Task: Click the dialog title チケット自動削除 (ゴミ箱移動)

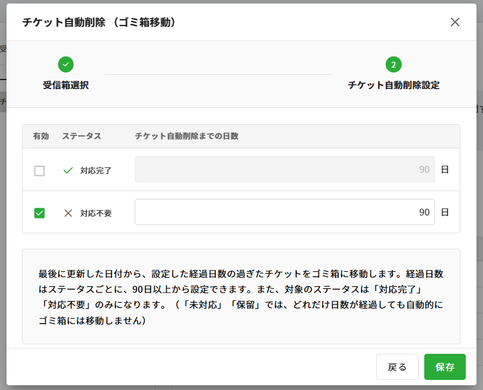Action: pos(98,22)
